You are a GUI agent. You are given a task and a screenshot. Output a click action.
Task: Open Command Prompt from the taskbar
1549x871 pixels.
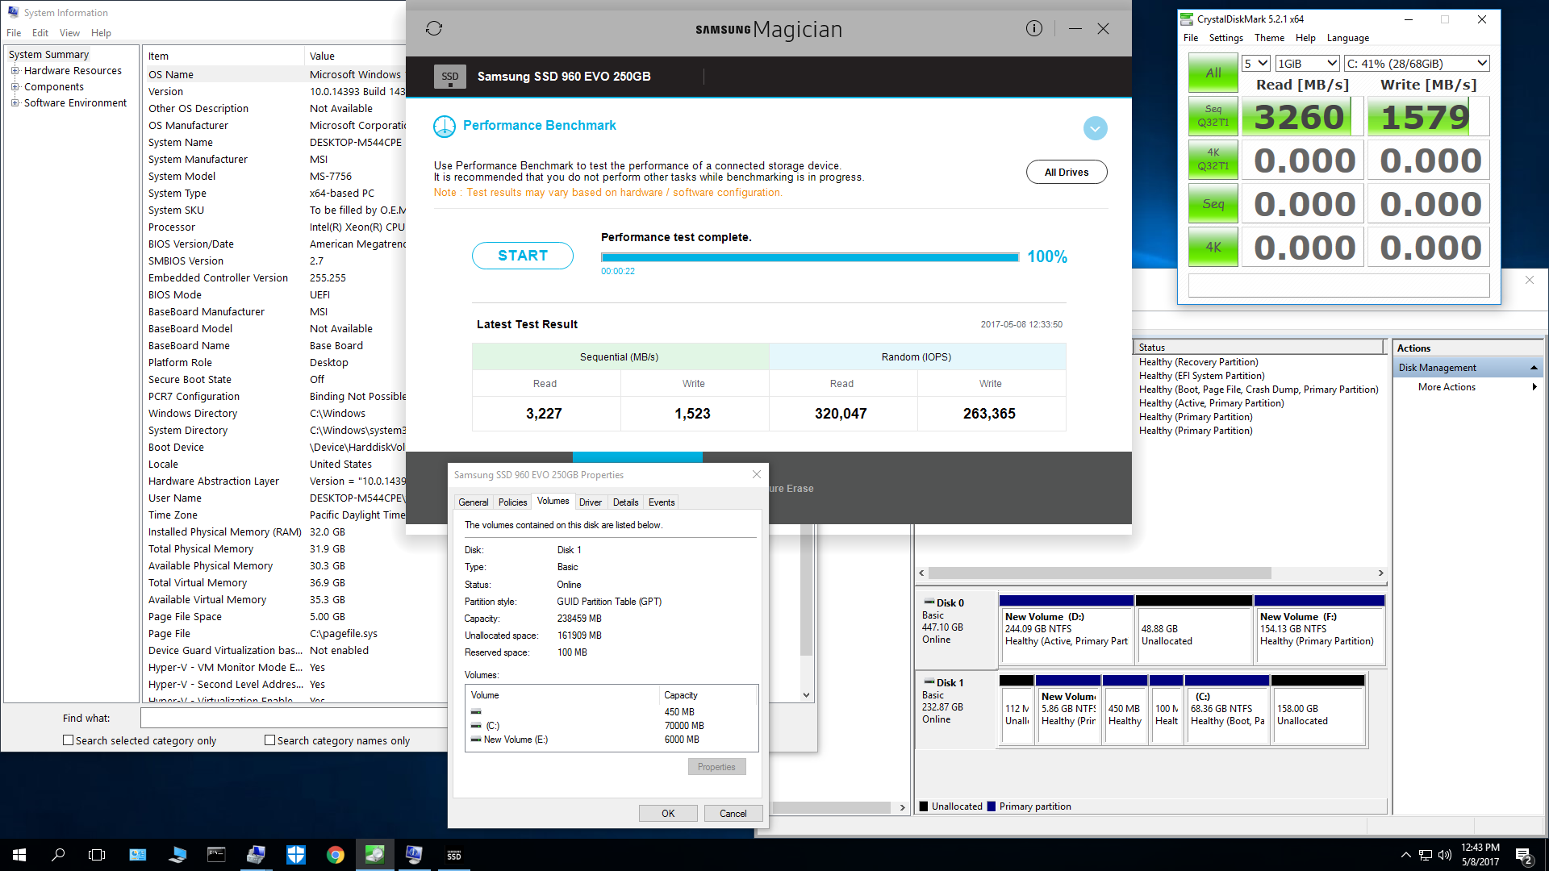click(x=216, y=855)
